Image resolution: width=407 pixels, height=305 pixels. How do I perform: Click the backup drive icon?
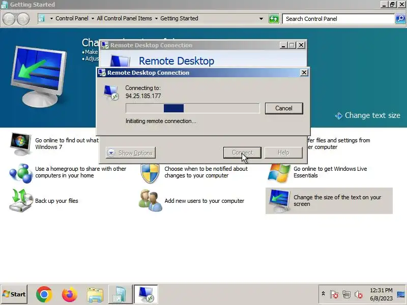click(21, 200)
